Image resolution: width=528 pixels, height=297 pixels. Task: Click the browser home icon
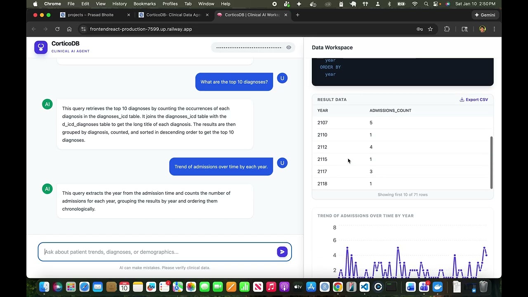point(69,29)
